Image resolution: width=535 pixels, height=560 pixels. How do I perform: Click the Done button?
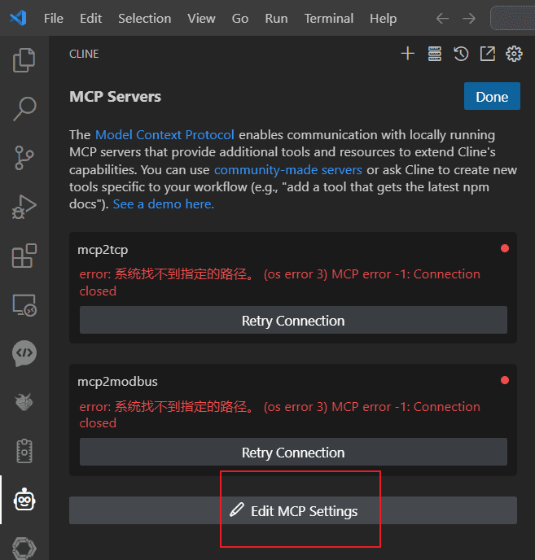(492, 96)
